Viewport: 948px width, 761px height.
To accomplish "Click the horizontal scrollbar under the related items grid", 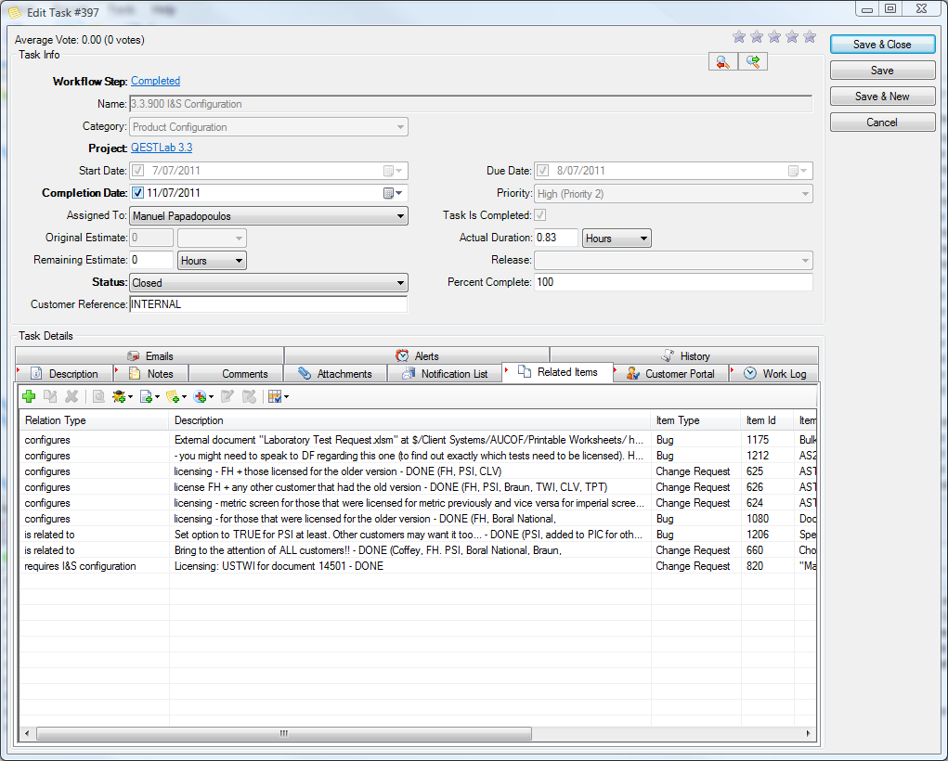I will (284, 733).
